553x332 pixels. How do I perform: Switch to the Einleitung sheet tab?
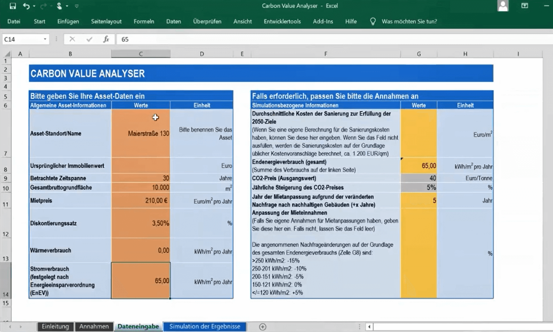(x=55, y=326)
